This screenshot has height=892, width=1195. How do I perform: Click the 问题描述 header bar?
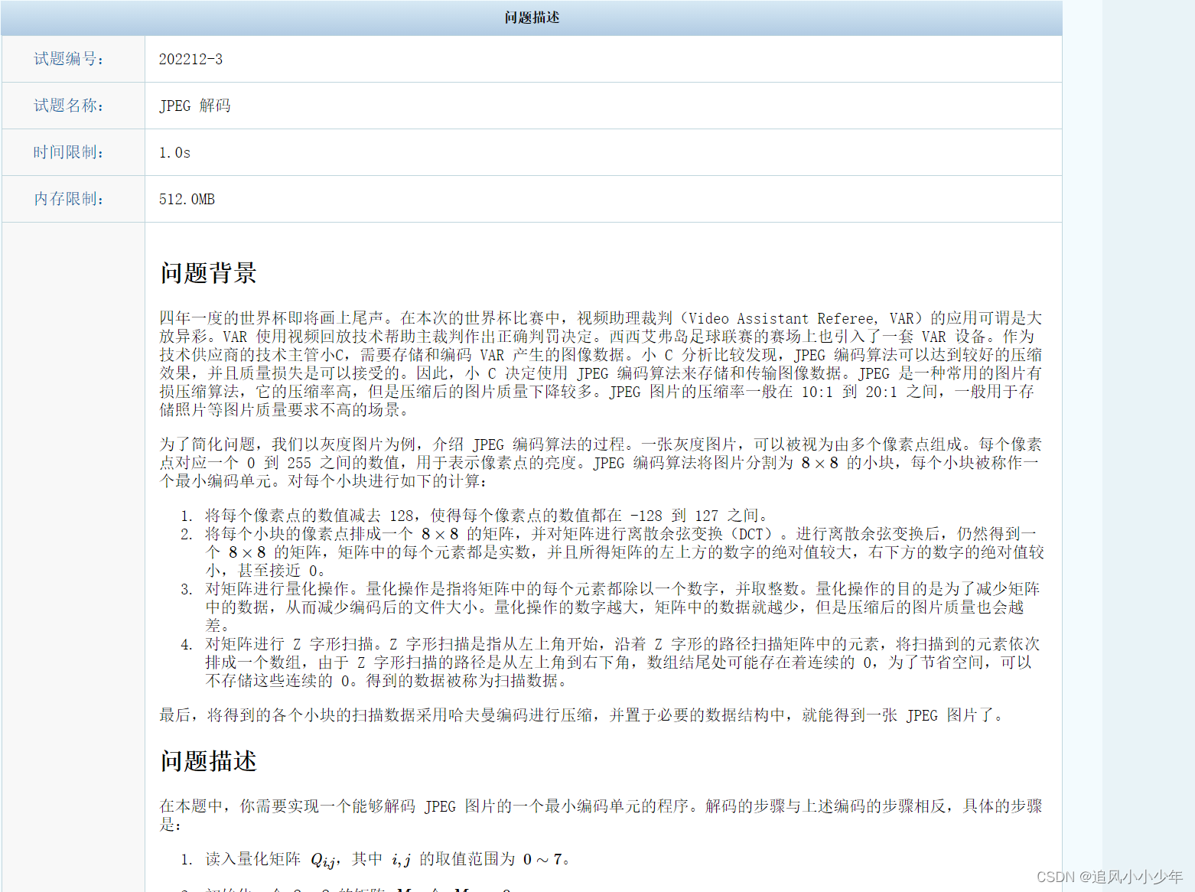click(531, 18)
